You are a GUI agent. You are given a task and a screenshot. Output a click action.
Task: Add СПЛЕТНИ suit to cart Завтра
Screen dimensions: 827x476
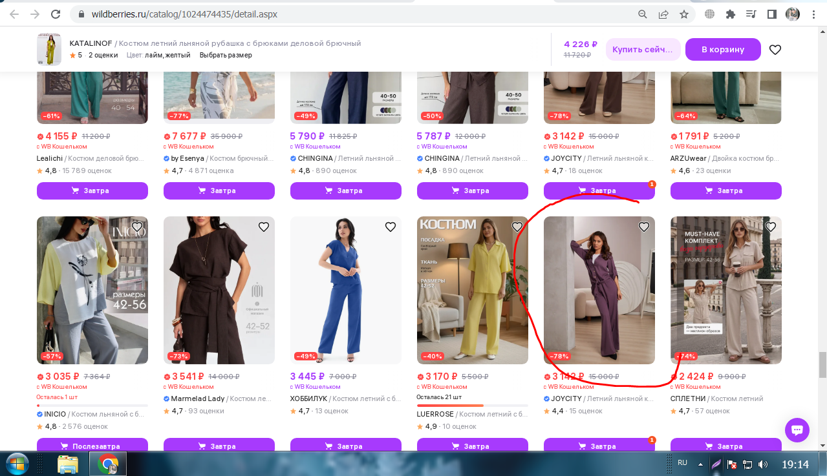coord(726,446)
